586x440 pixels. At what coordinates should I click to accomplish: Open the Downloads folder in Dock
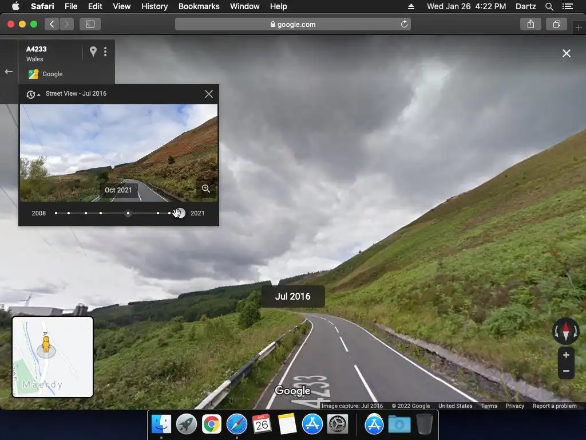(399, 425)
